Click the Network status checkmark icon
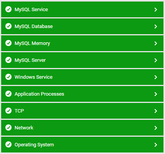Screen dimensions: 165x154 tap(8, 128)
